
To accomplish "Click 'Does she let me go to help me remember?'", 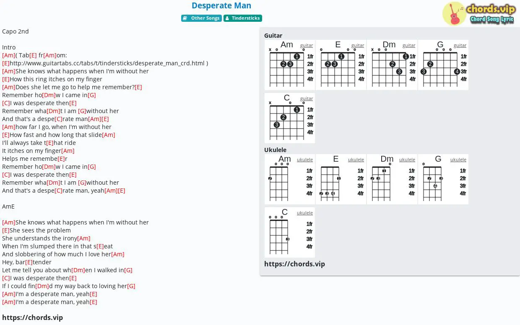I will coord(72,87).
